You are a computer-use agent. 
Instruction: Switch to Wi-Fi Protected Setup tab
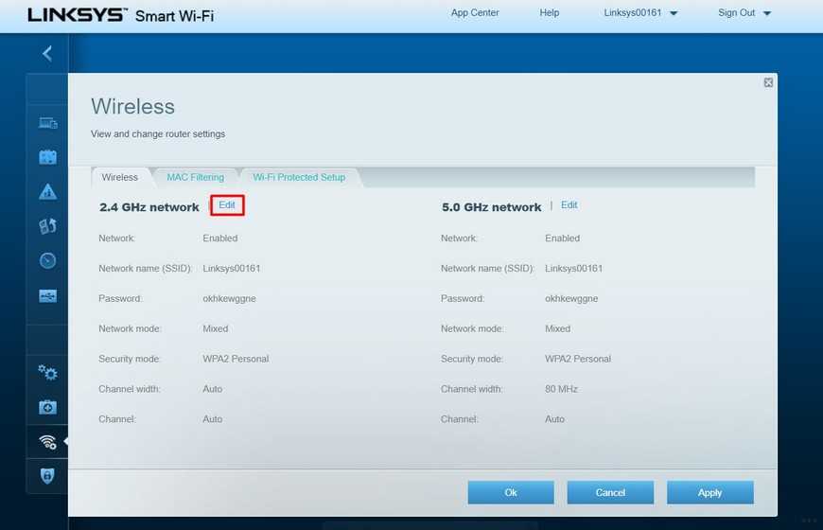[x=299, y=177]
